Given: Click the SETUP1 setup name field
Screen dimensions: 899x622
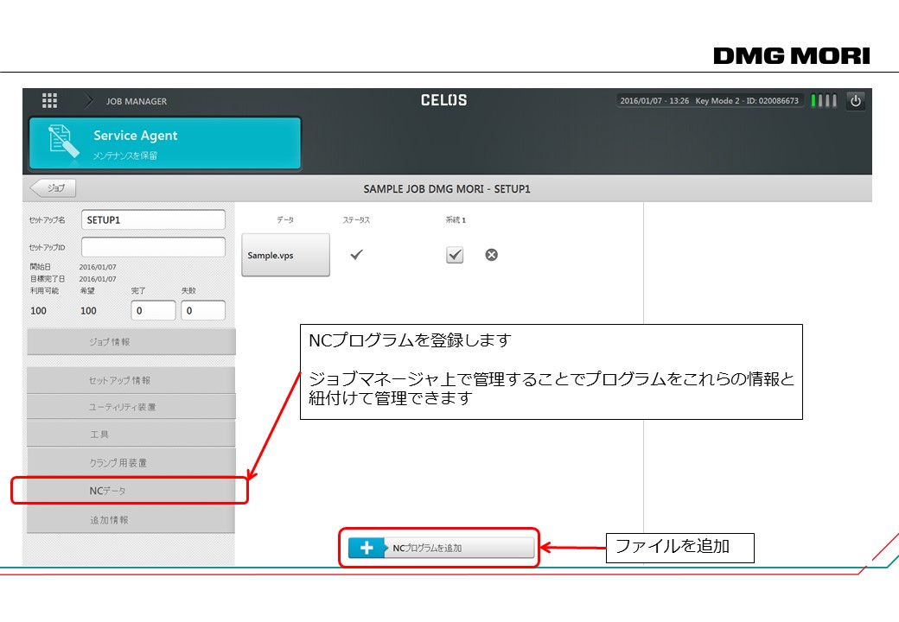Looking at the screenshot, I should click(x=153, y=220).
